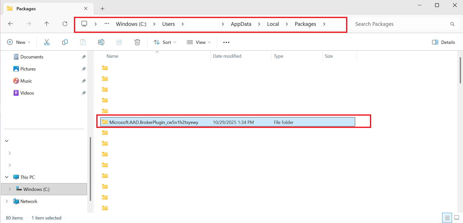Click the Share icon in toolbar

pyautogui.click(x=119, y=42)
